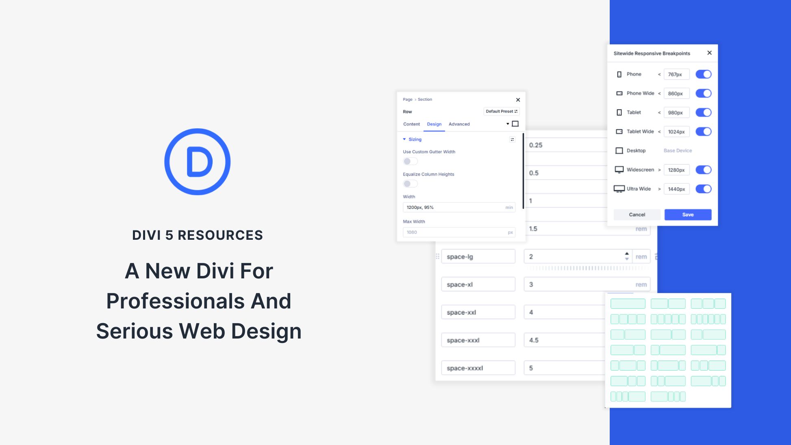Screen dimensions: 791x445
Task: Open the Default Preset dropdown
Action: tap(501, 111)
